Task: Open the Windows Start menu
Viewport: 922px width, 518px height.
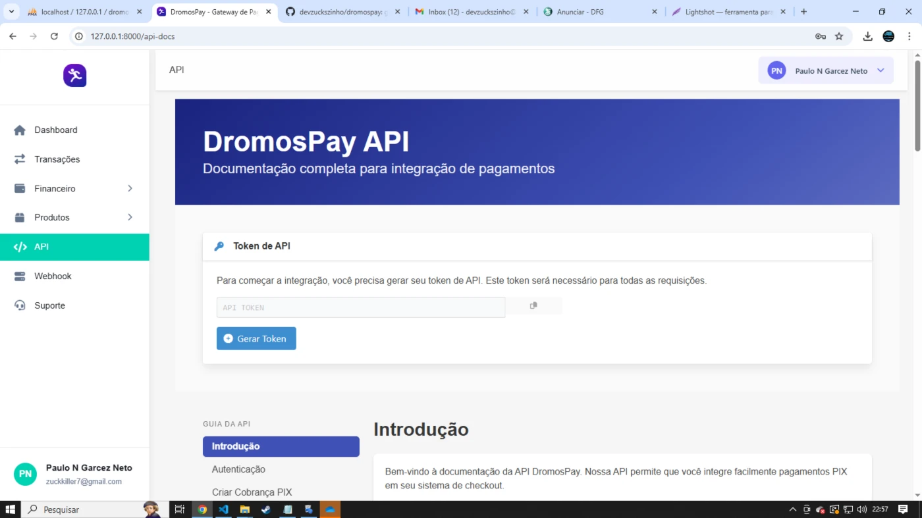Action: click(x=10, y=509)
